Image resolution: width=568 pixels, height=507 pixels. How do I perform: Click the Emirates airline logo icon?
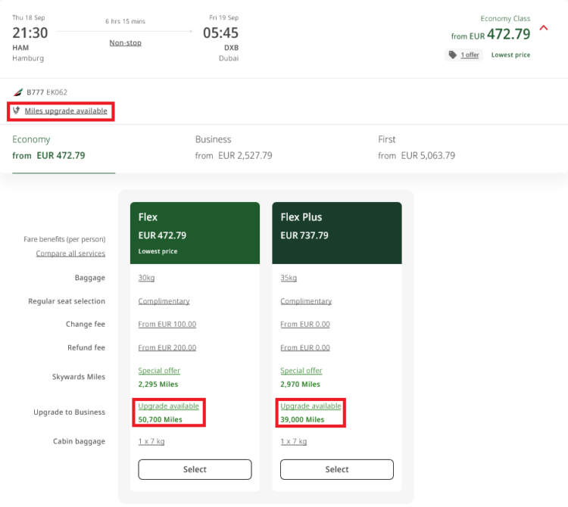(18, 92)
